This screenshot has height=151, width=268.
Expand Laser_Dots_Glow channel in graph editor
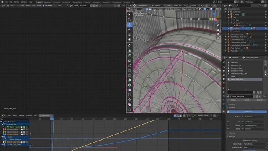pyautogui.click(x=2, y=144)
